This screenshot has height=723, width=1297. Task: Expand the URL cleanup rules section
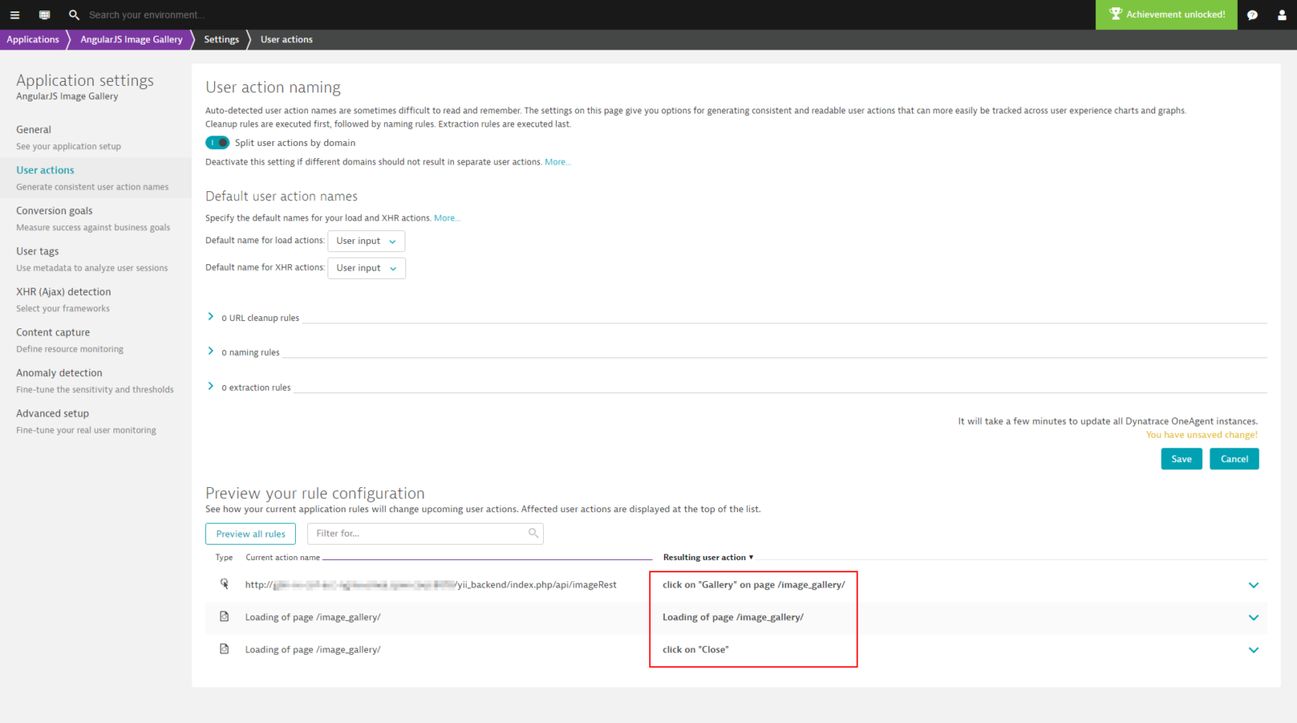[211, 317]
